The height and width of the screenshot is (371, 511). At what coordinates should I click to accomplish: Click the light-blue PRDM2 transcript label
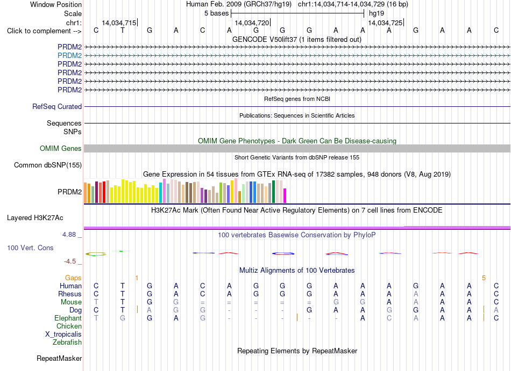pos(69,56)
